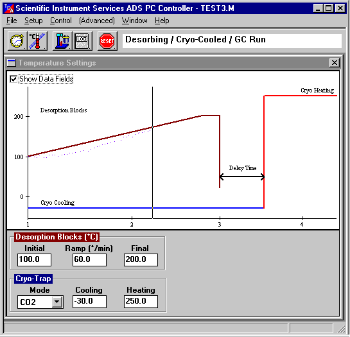The height and width of the screenshot is (337, 350).
Task: Open the LOG viewer icon
Action: pyautogui.click(x=82, y=41)
